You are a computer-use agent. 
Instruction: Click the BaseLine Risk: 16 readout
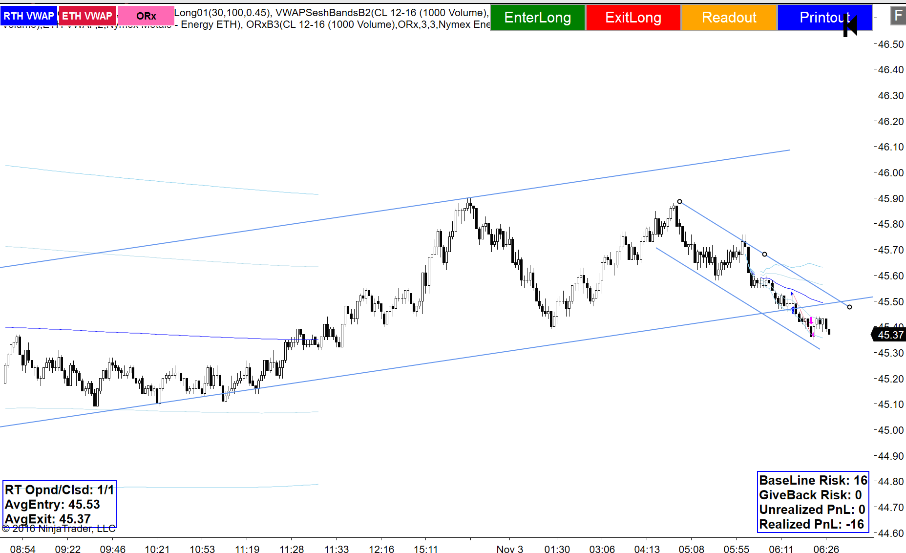(813, 480)
